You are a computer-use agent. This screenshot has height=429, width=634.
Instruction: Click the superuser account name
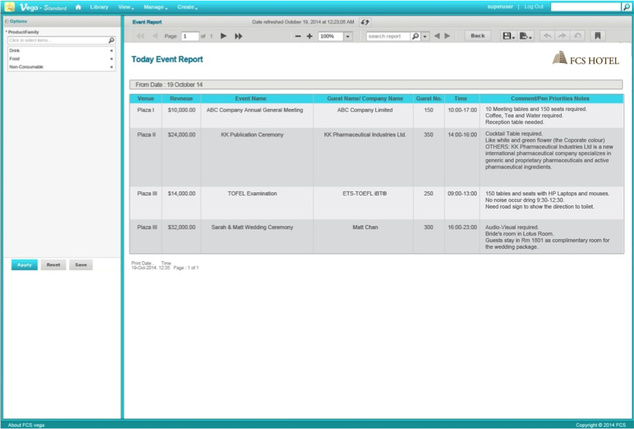pos(500,7)
